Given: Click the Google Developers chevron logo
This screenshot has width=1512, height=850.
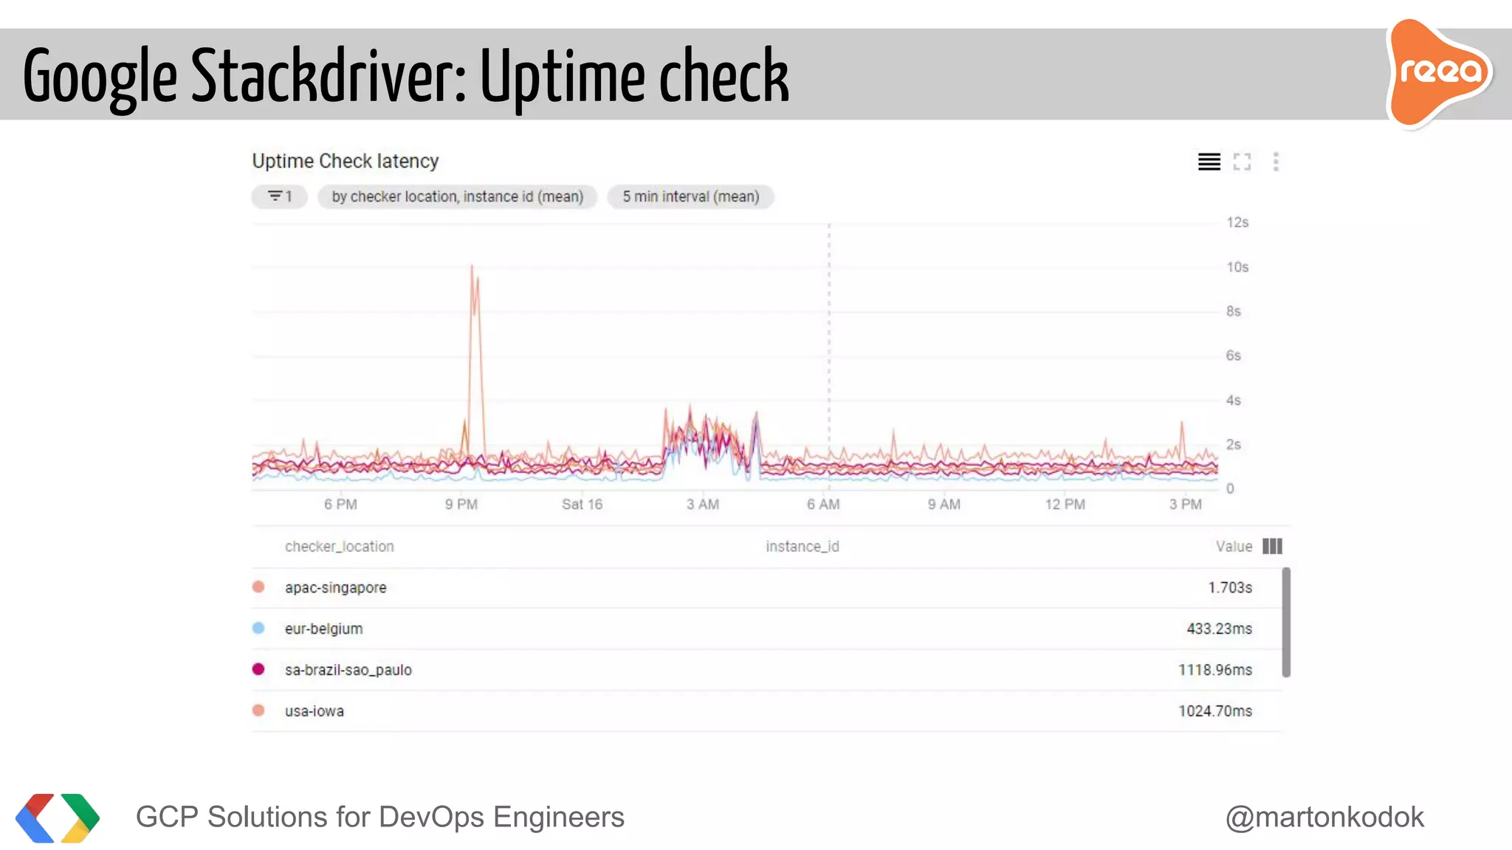Looking at the screenshot, I should pos(58,818).
